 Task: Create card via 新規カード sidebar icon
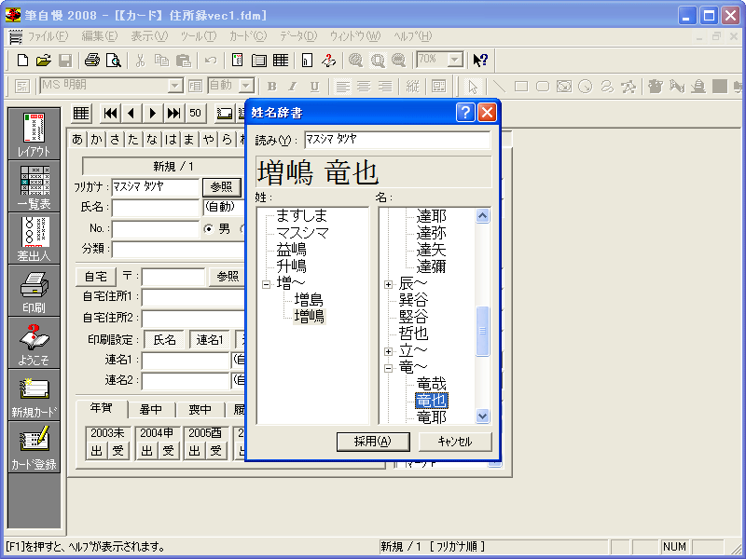coord(35,395)
